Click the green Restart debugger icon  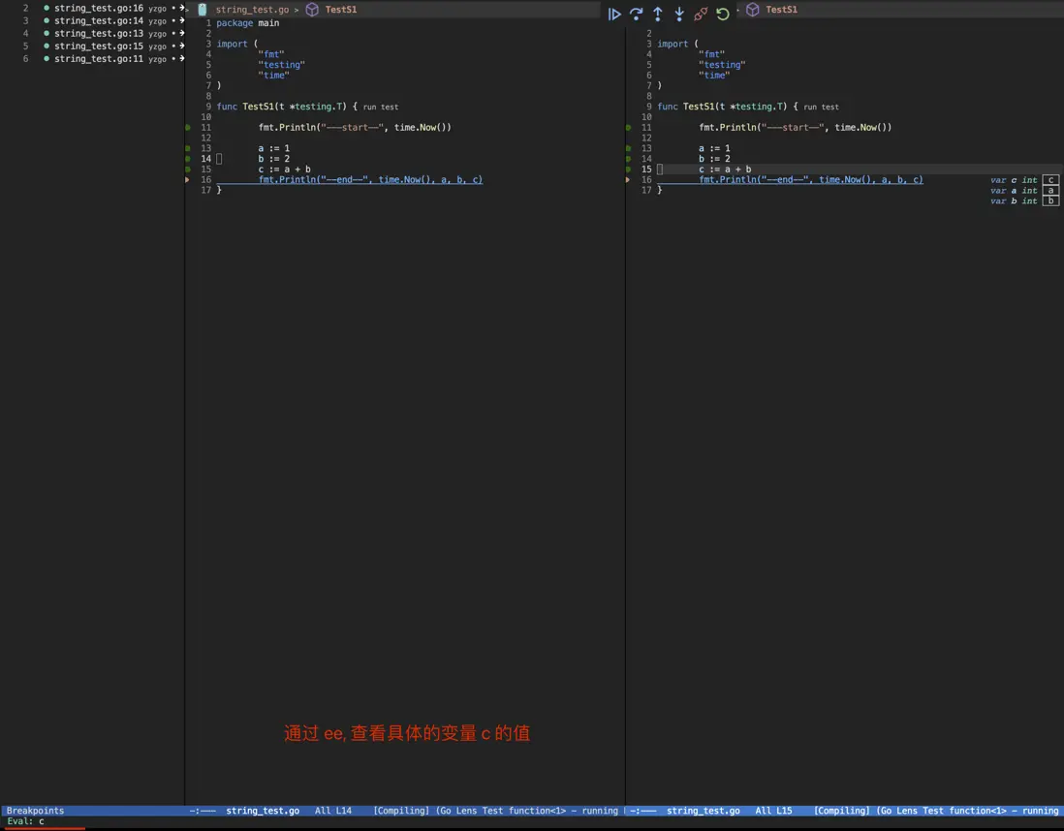(x=723, y=14)
